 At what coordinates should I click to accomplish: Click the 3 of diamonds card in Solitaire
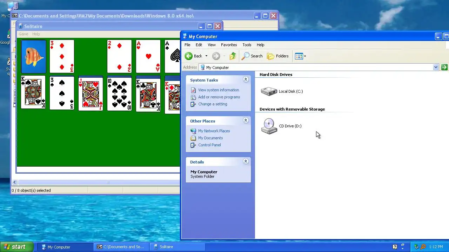[x=62, y=56]
